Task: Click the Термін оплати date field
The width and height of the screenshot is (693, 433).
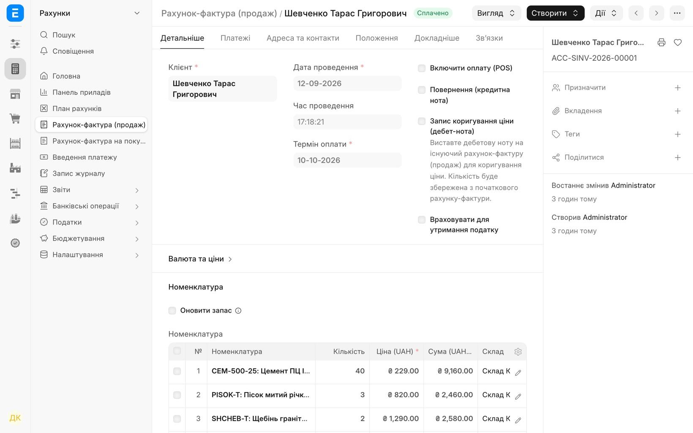Action: pyautogui.click(x=347, y=160)
